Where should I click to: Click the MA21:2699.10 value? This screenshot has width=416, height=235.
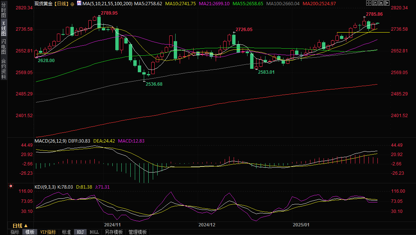[x=214, y=4]
